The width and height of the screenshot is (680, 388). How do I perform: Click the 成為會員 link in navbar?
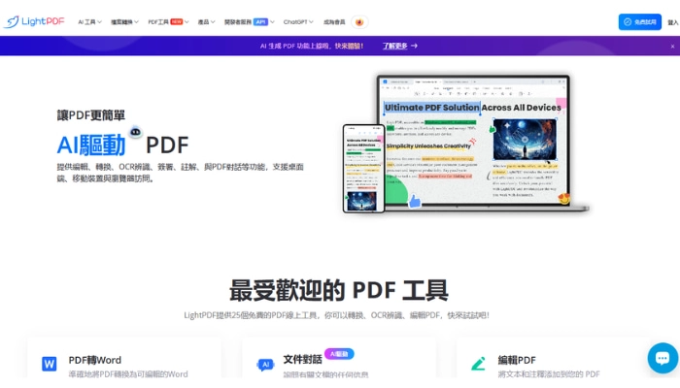click(333, 21)
